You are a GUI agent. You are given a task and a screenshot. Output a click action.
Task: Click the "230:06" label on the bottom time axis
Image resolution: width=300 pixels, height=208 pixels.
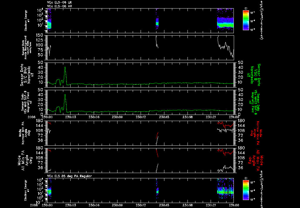pyautogui.click(x=94, y=205)
